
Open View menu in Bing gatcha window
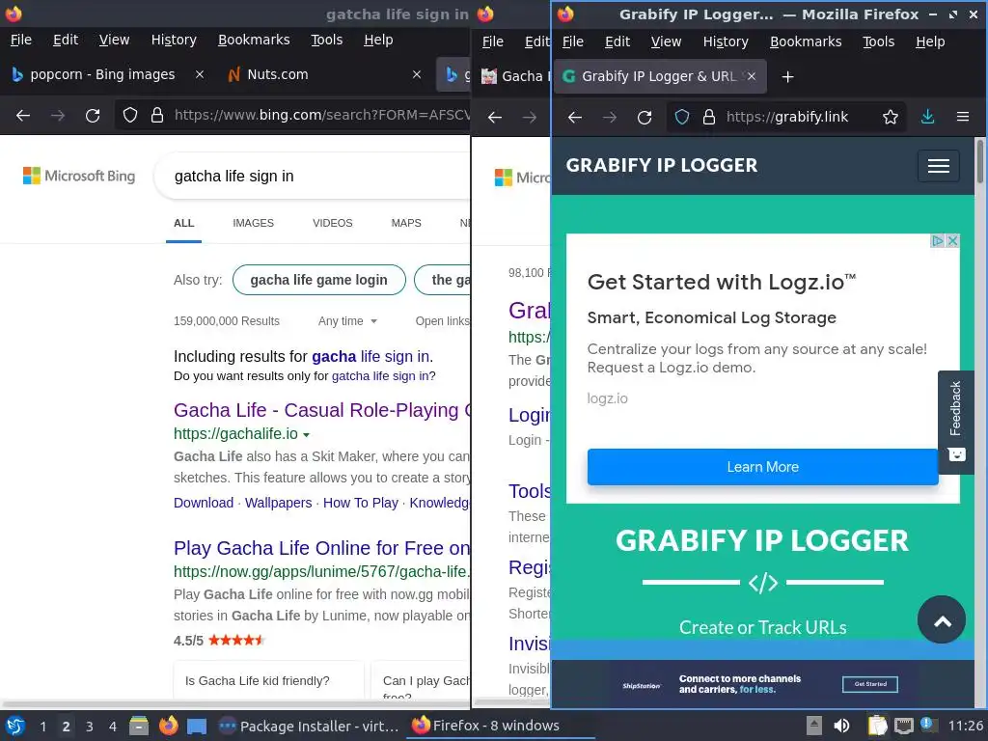[x=114, y=40]
